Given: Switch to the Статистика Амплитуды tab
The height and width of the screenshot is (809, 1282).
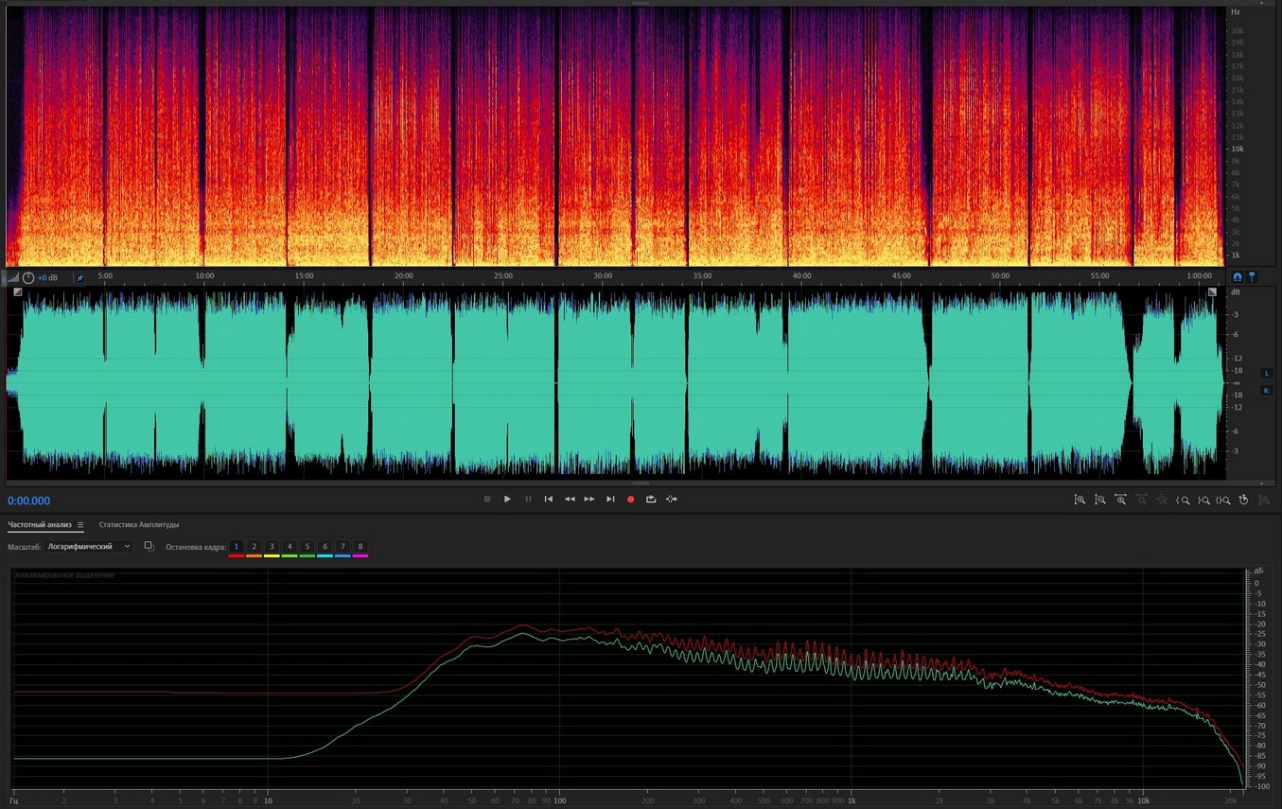Looking at the screenshot, I should tap(139, 525).
